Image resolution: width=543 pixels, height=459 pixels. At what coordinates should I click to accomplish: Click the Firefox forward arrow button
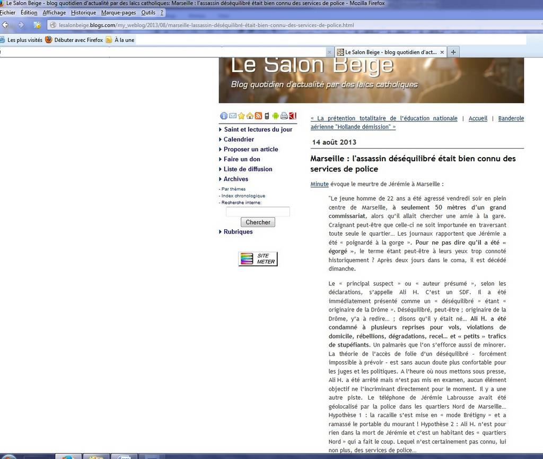[21, 25]
